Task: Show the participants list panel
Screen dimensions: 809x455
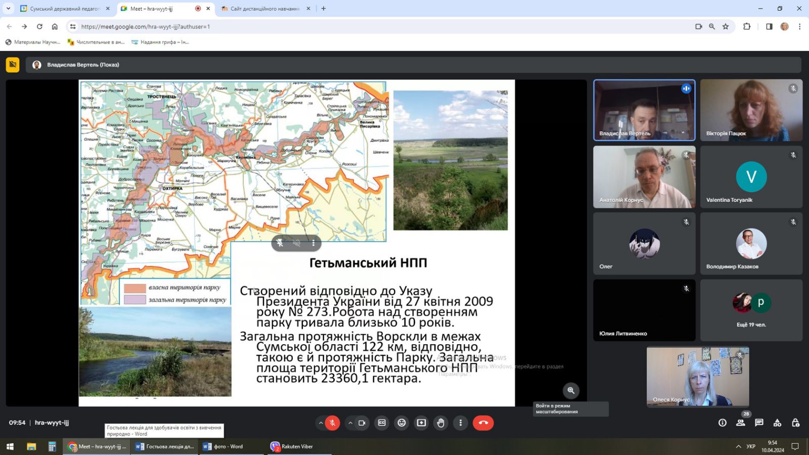Action: coord(740,423)
